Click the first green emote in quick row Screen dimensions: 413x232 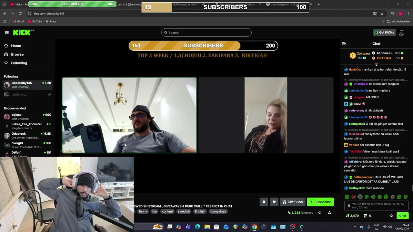(347, 197)
